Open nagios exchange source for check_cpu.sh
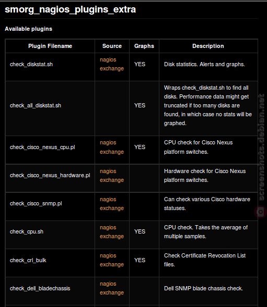This screenshot has width=267, height=307. (112, 232)
